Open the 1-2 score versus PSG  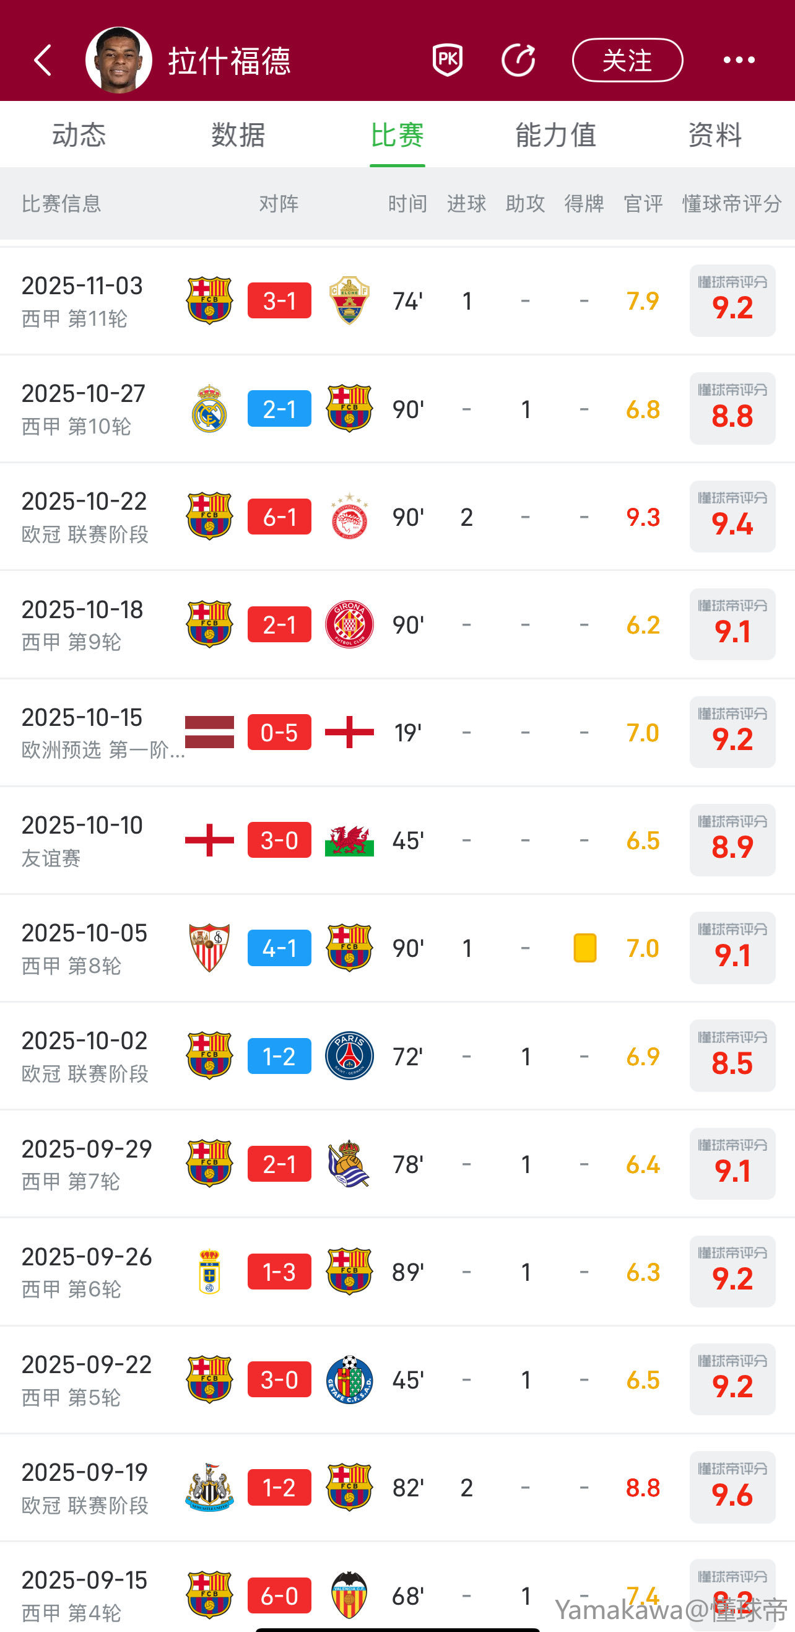click(x=279, y=1056)
